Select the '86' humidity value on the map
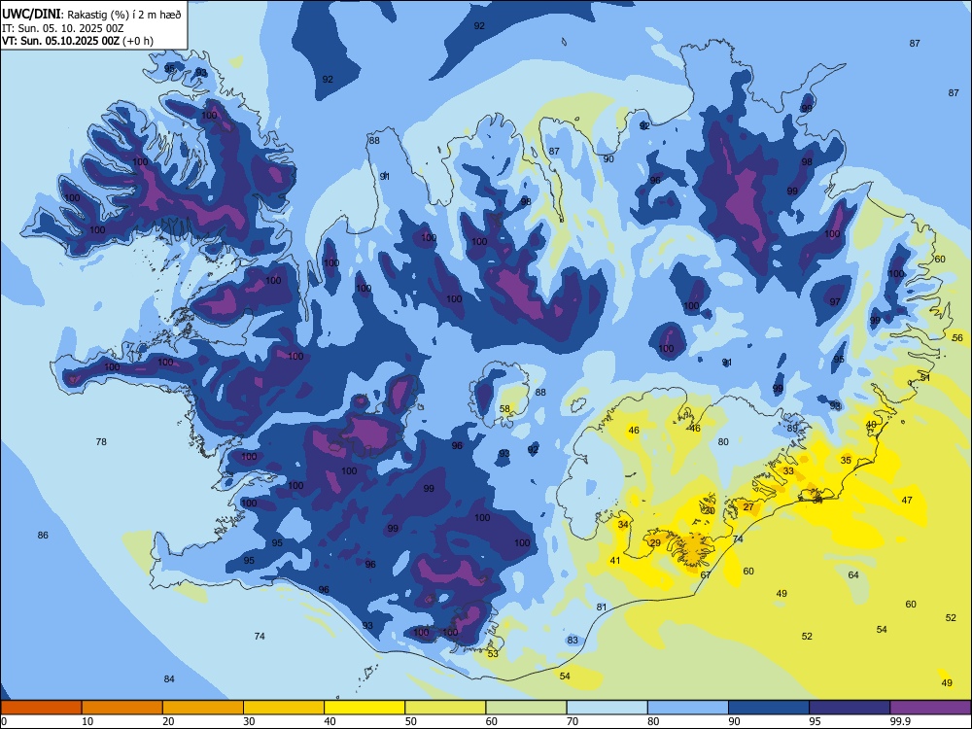The image size is (972, 729). 43,535
